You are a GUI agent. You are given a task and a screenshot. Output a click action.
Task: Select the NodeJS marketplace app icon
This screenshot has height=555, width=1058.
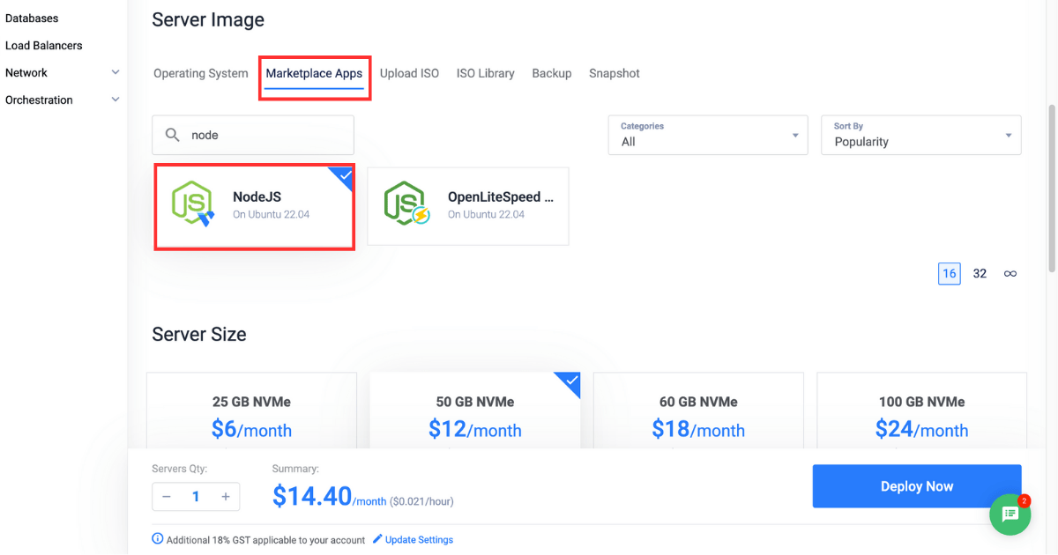[193, 205]
